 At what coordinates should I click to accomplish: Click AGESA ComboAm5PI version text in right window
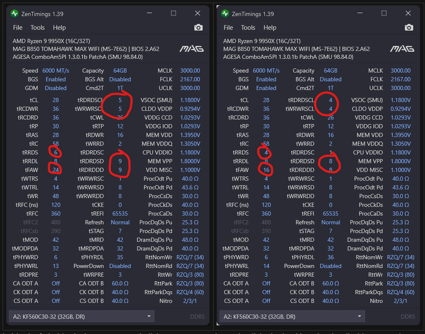click(288, 57)
